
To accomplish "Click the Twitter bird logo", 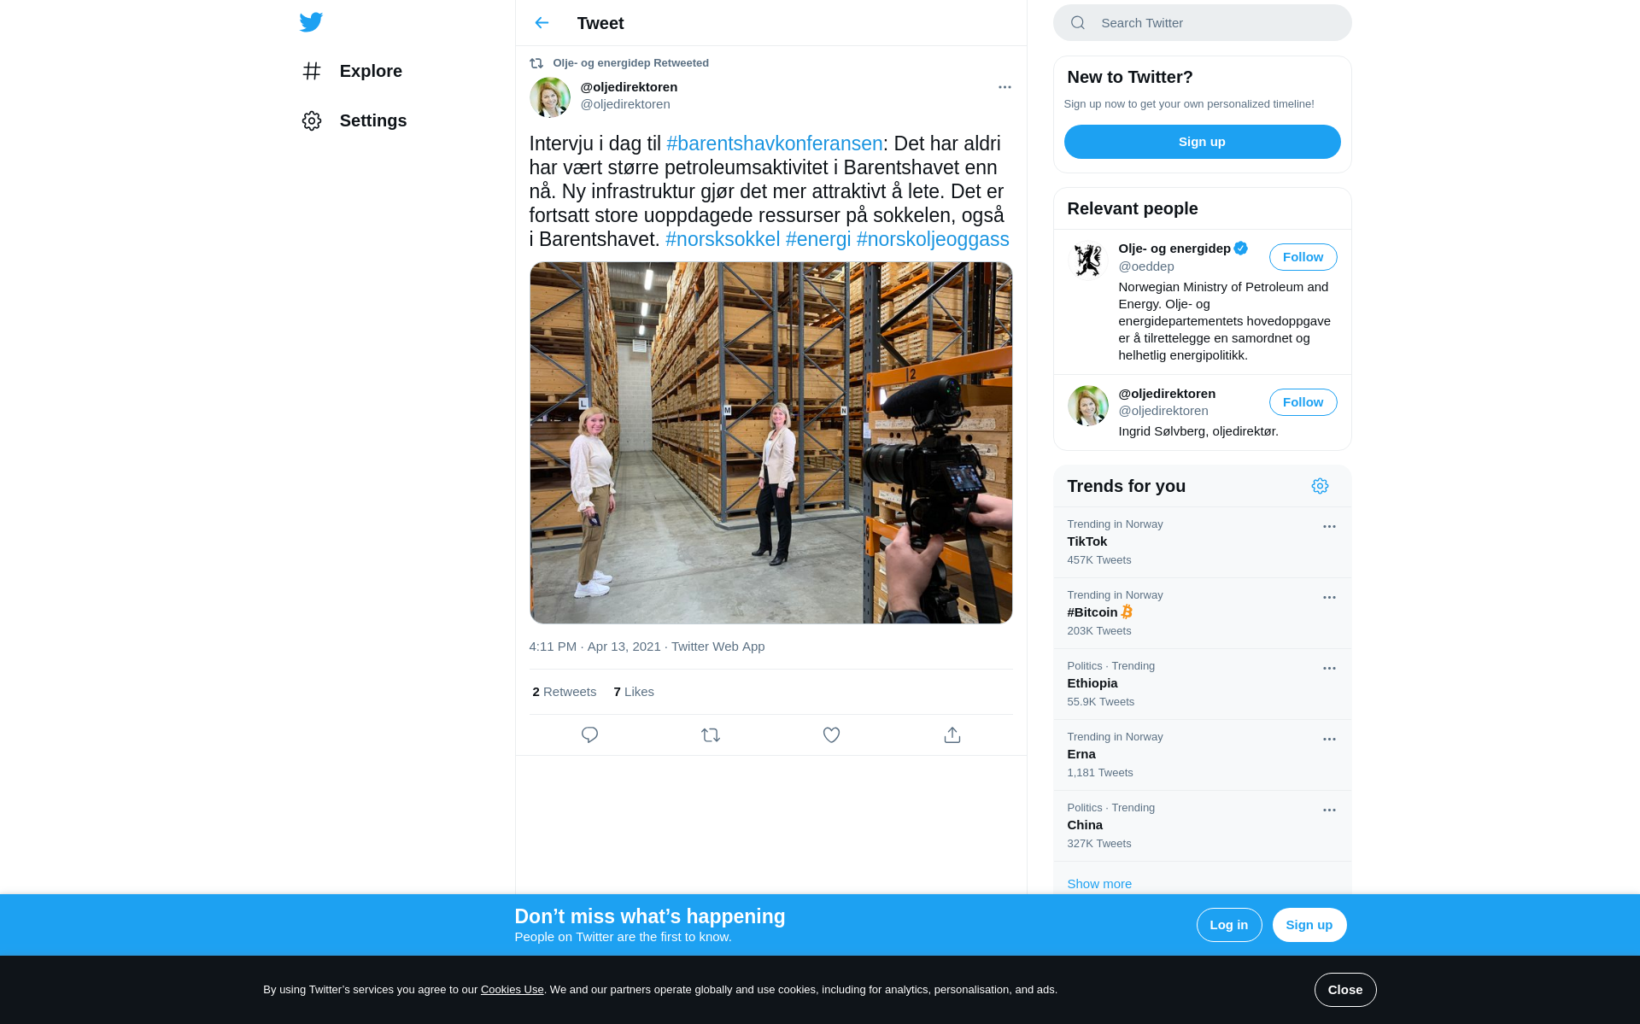I will (x=311, y=22).
